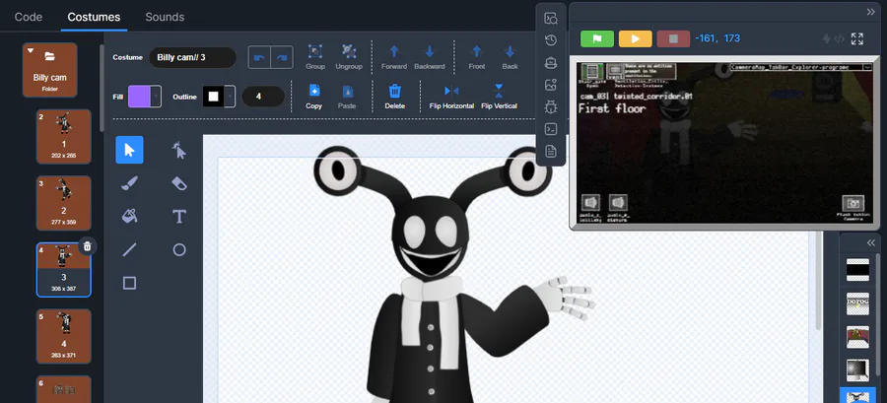Select the Text tool
The height and width of the screenshot is (403, 887).
pos(179,216)
